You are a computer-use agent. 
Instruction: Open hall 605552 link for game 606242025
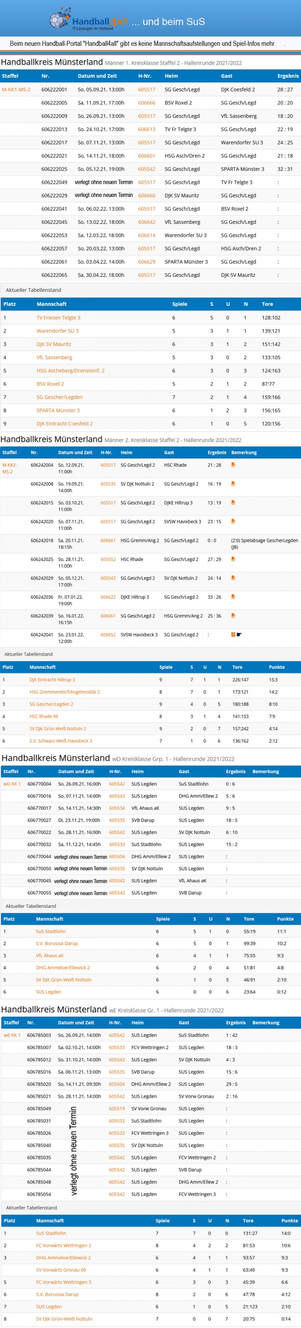[x=108, y=559]
